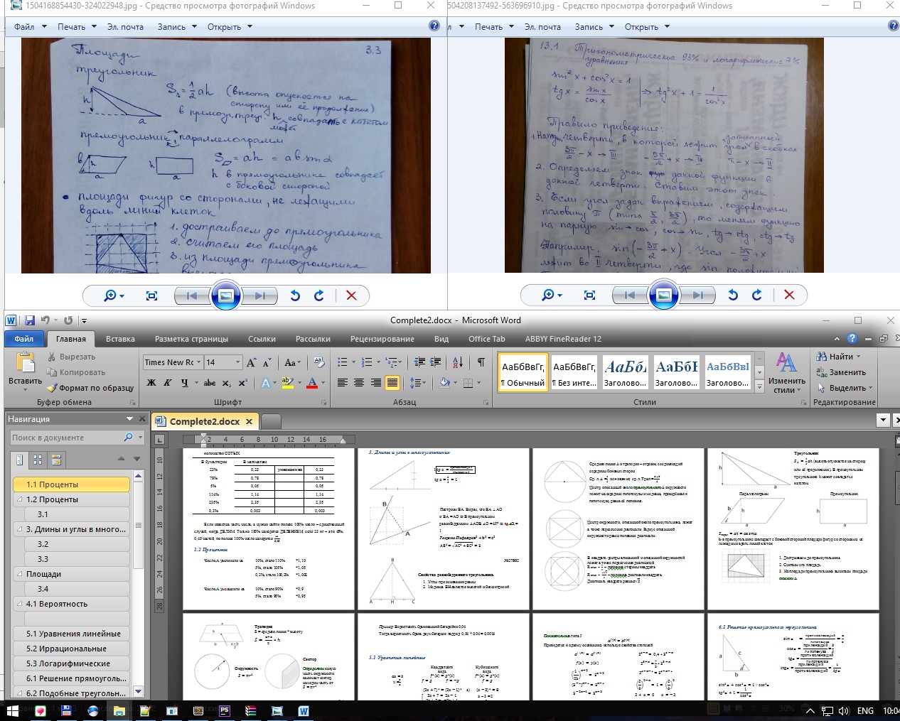Close the Complete2.docx document tab
The height and width of the screenshot is (721, 900).
click(x=249, y=421)
